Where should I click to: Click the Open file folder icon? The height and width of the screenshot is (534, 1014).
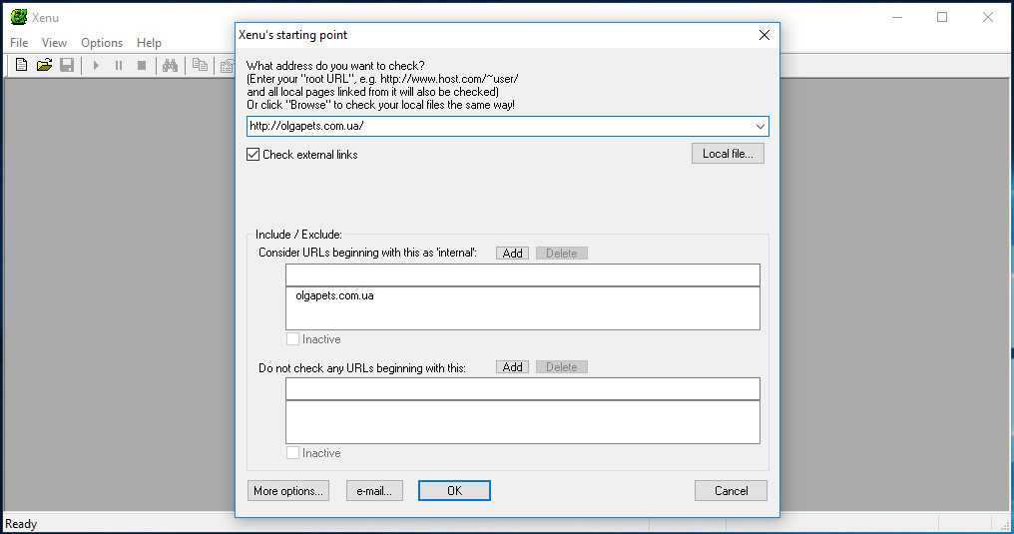pyautogui.click(x=44, y=65)
